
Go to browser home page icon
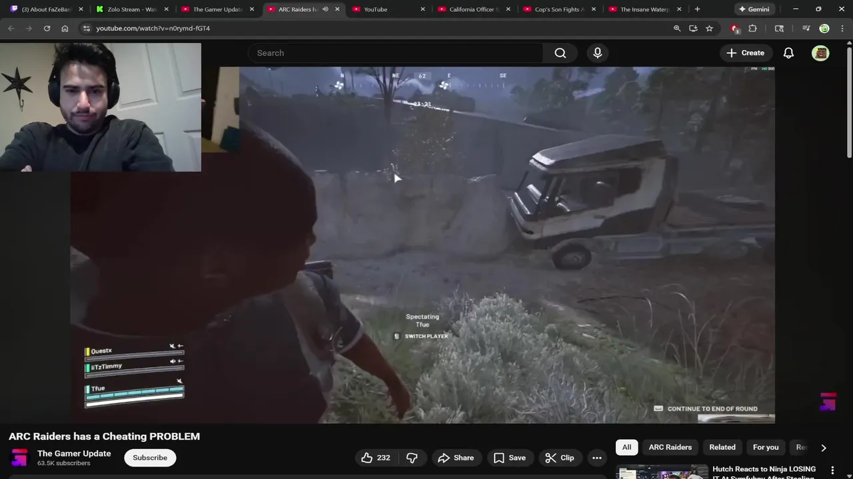(65, 29)
